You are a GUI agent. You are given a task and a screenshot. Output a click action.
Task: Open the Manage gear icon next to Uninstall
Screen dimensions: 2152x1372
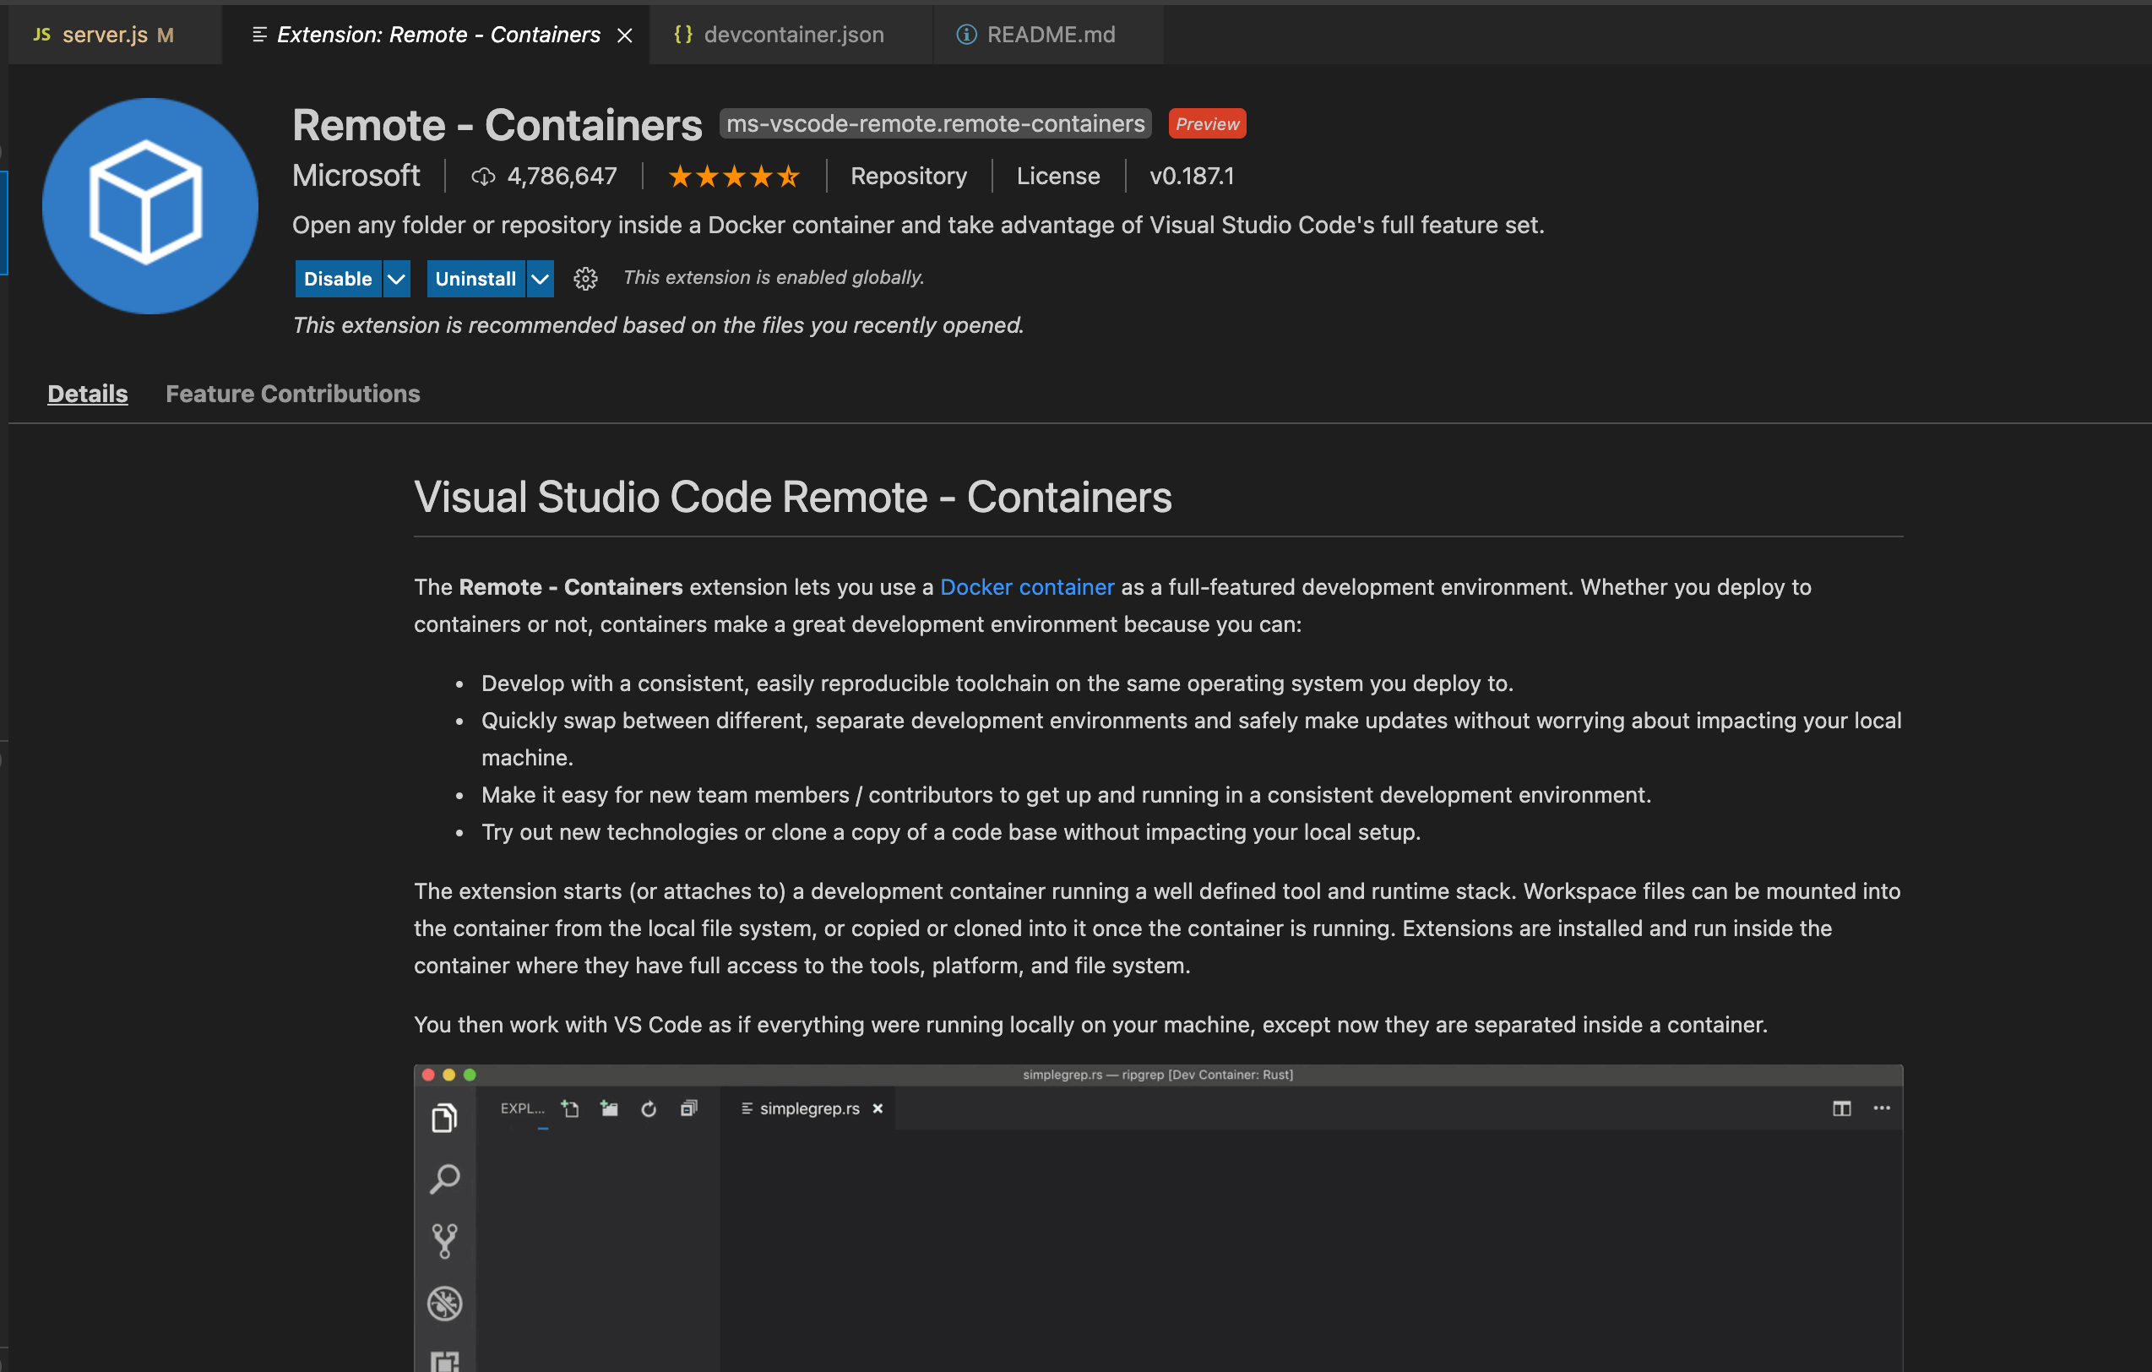tap(585, 278)
